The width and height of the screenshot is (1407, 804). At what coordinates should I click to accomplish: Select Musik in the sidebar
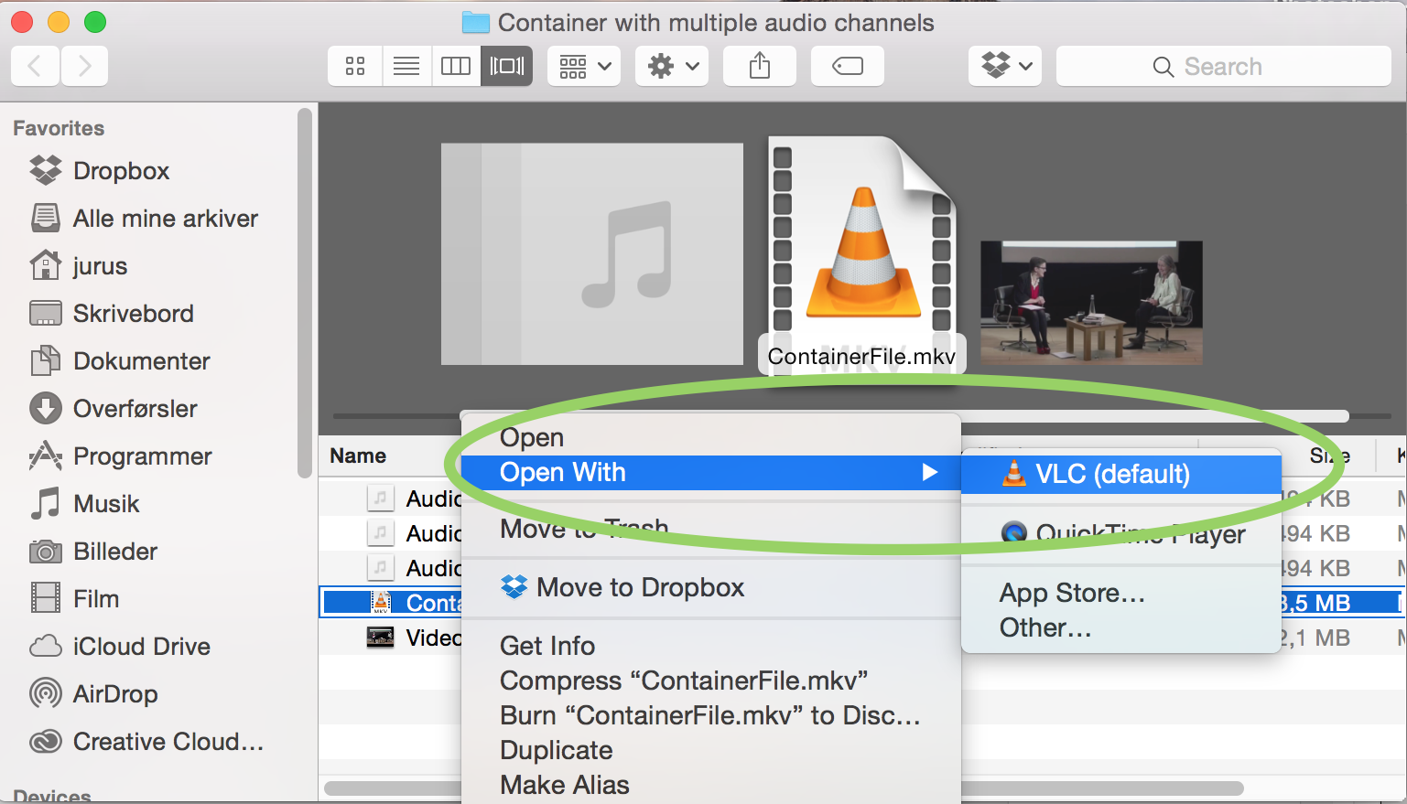pos(84,504)
